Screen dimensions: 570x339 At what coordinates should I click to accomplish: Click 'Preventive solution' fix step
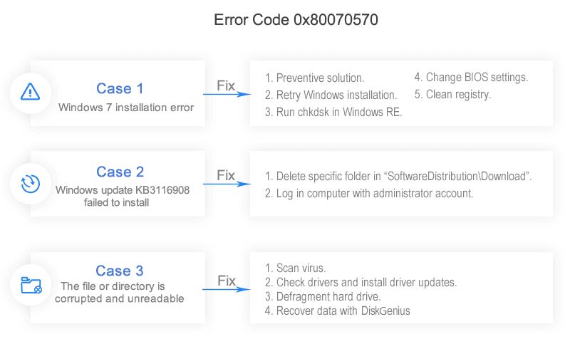pos(315,78)
